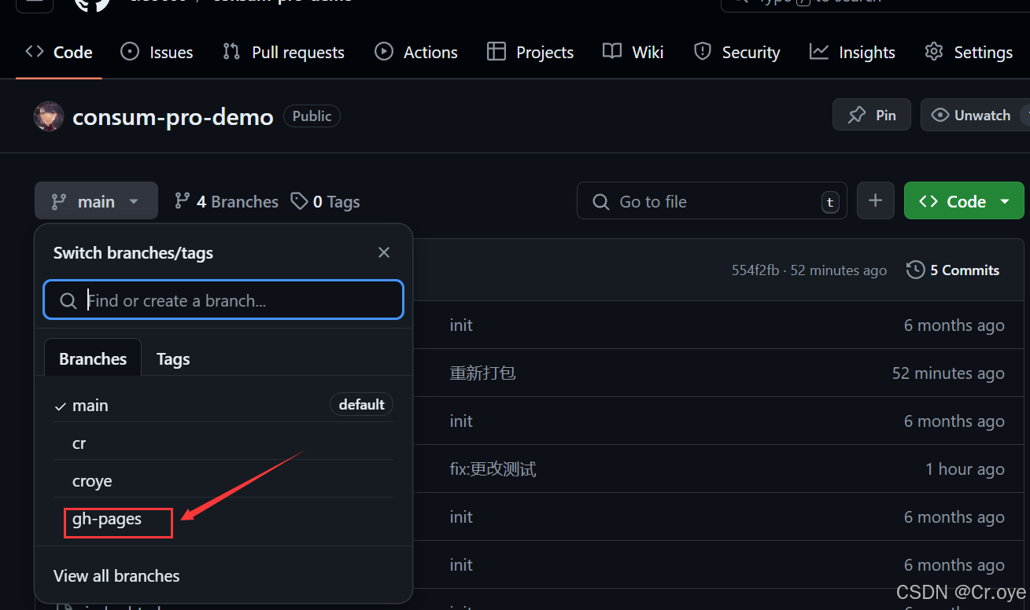Open the Projects tab
The width and height of the screenshot is (1030, 610).
pyautogui.click(x=530, y=52)
